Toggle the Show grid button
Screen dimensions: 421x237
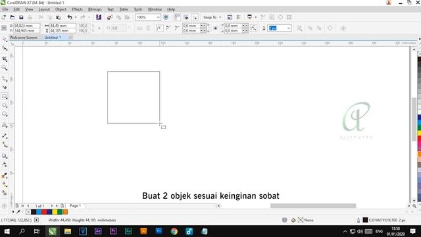tap(186, 17)
